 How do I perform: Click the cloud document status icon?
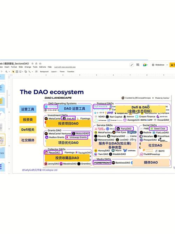[40, 63]
